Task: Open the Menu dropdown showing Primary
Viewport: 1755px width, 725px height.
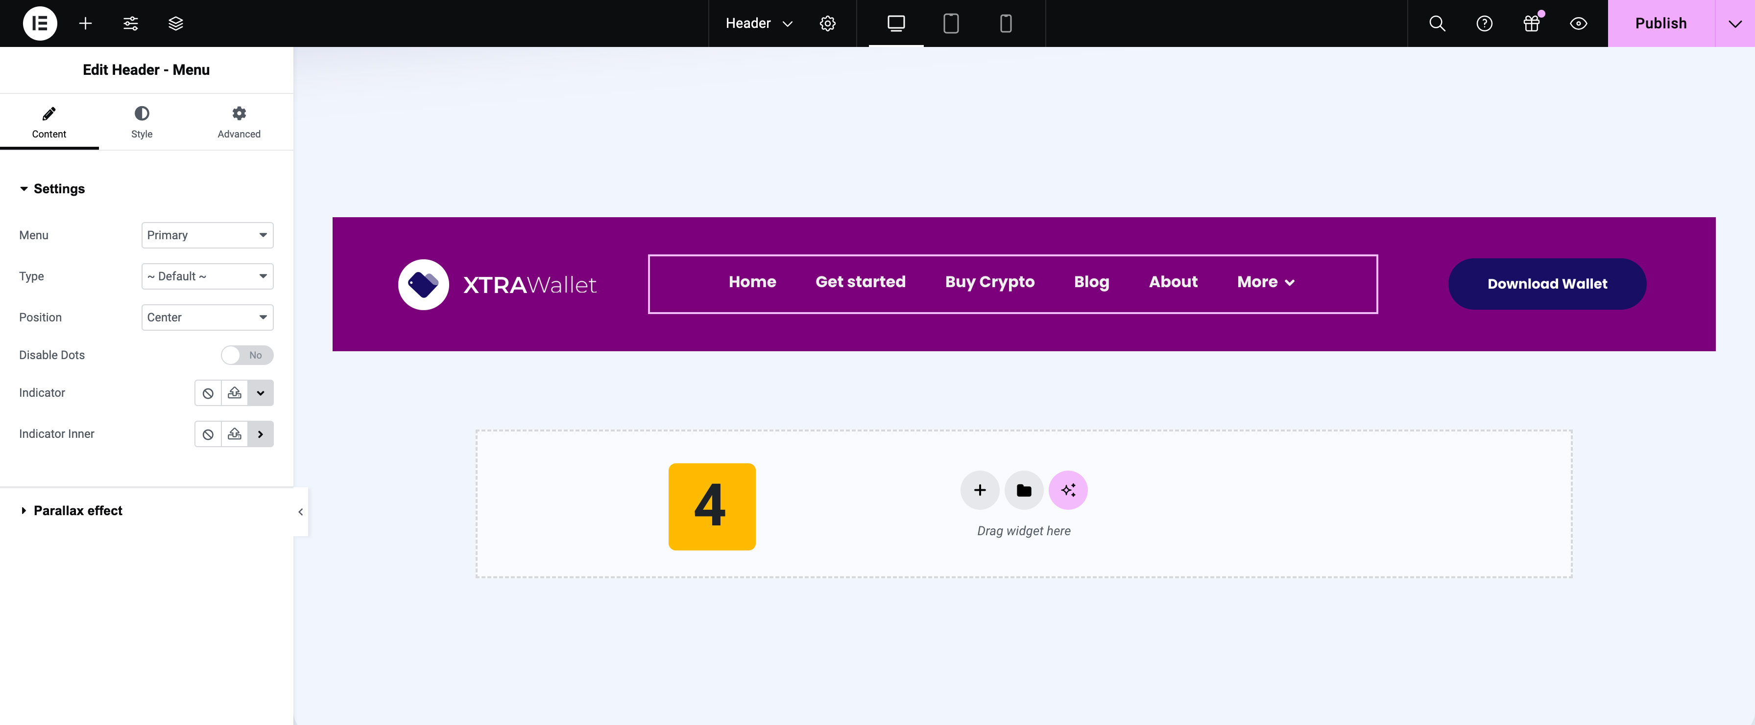Action: [207, 235]
